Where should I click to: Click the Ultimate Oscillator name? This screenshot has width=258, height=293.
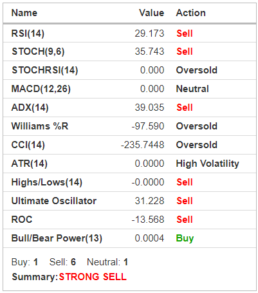[54, 201]
